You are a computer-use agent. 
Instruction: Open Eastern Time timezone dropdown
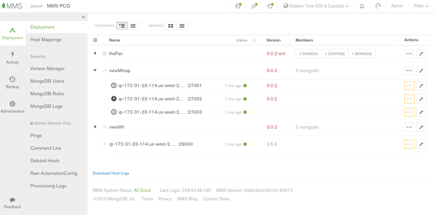click(x=316, y=6)
